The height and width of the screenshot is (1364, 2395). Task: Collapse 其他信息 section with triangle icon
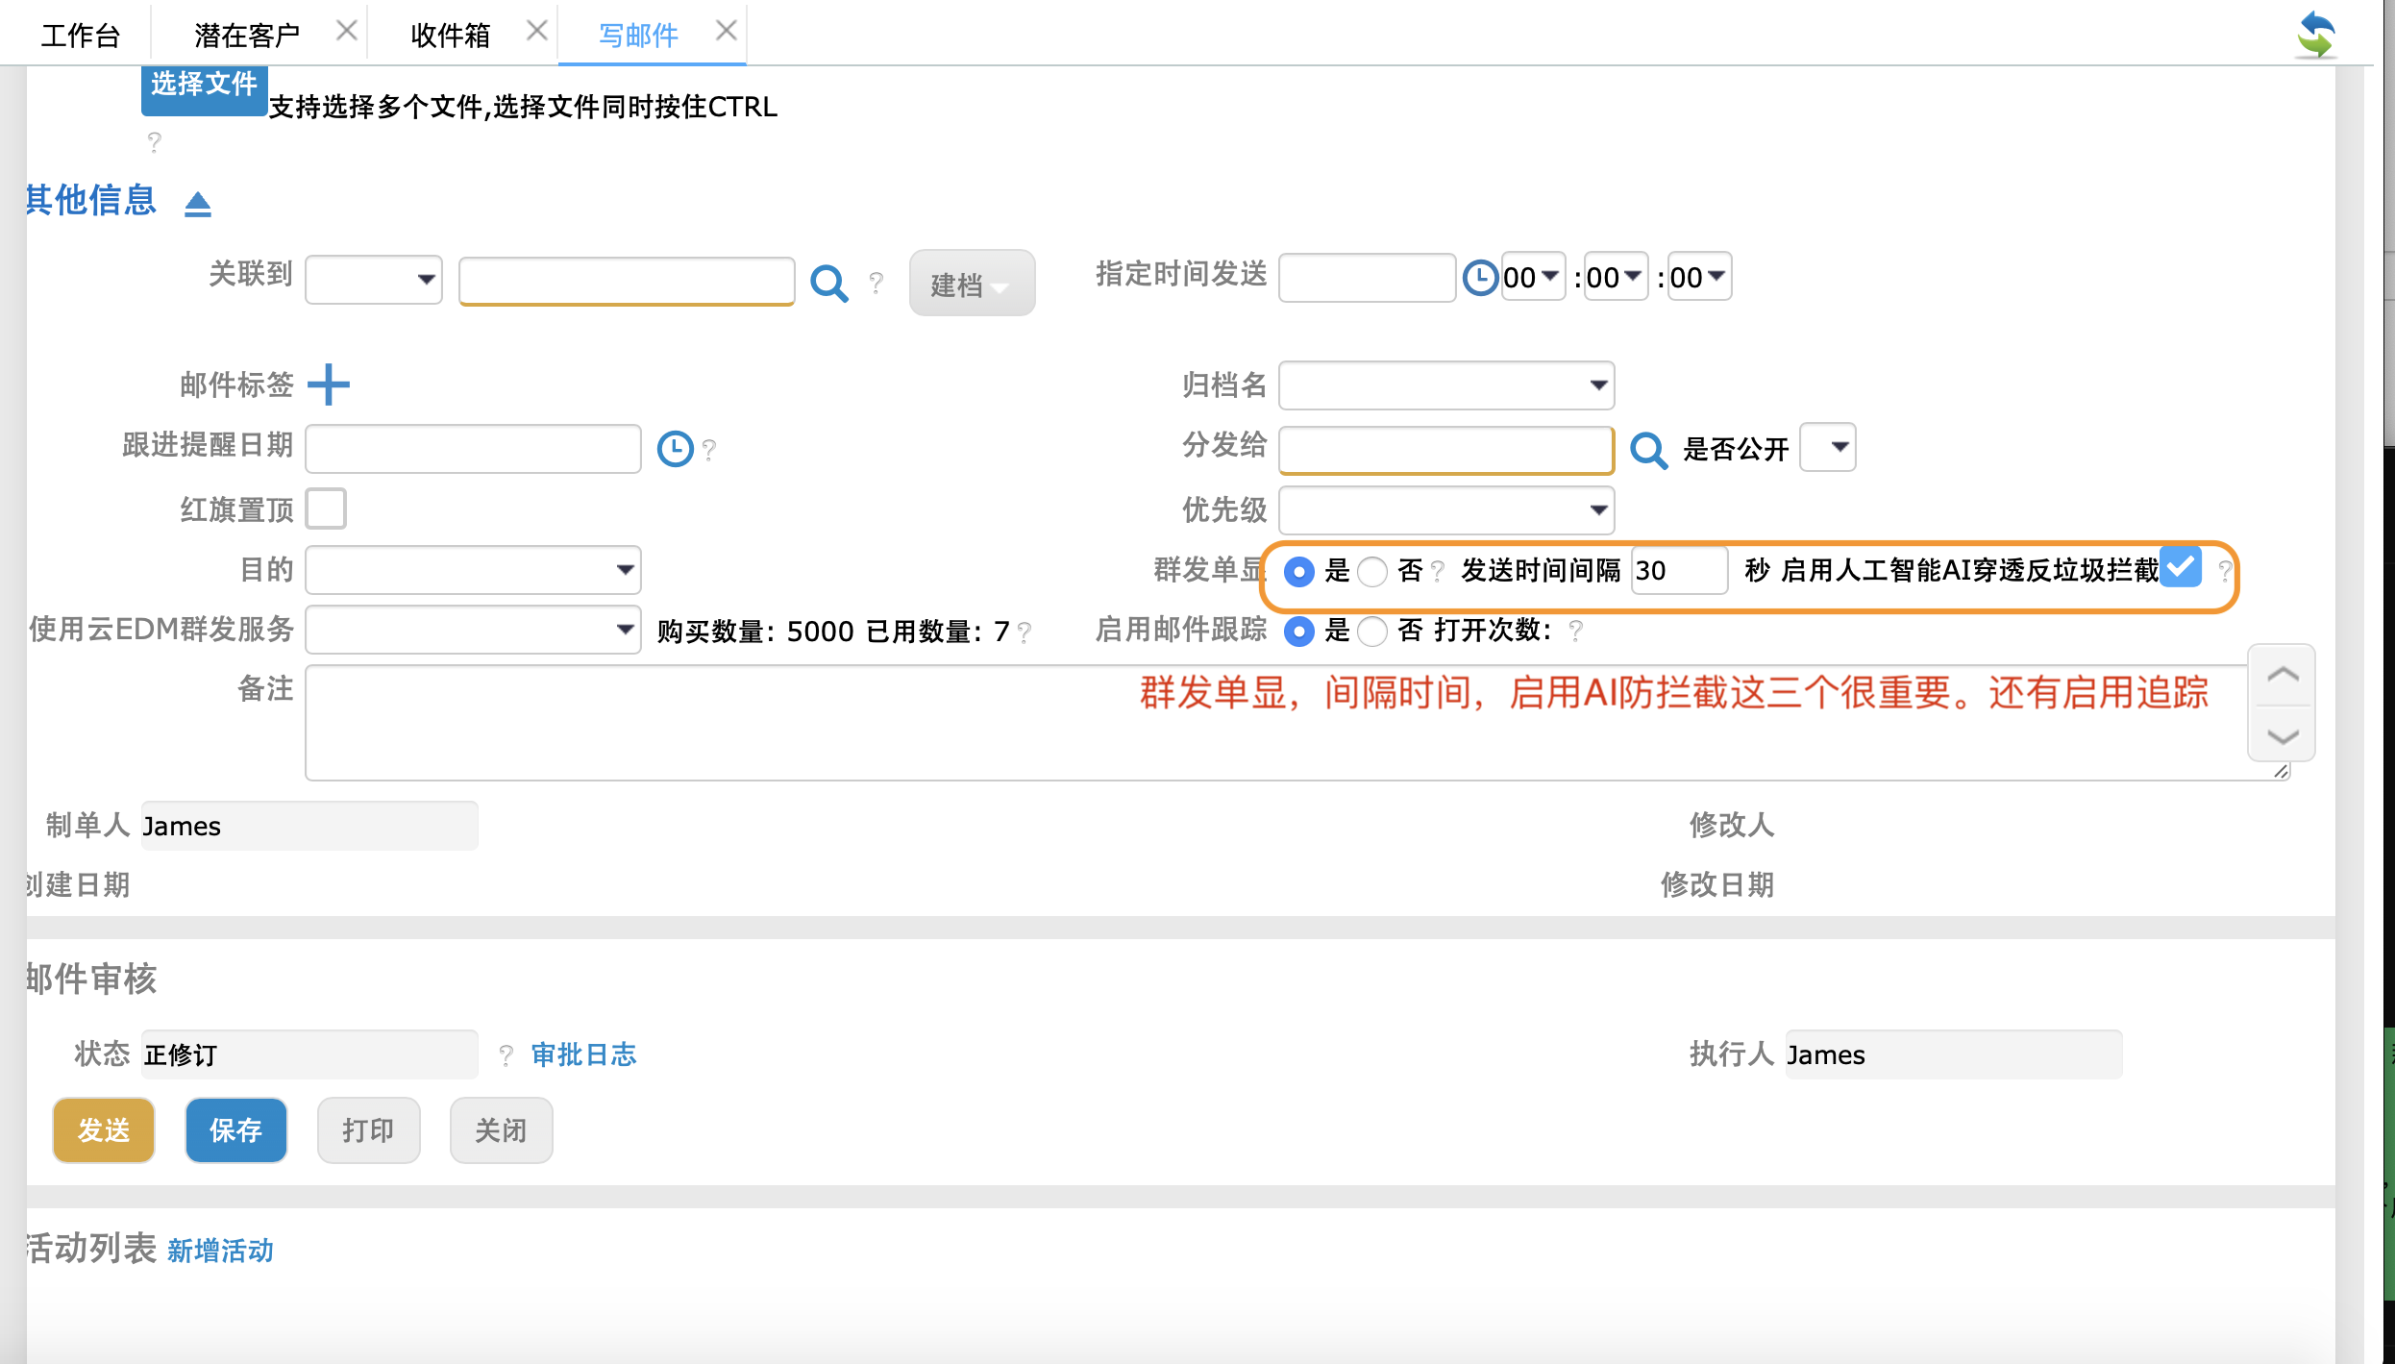(198, 204)
